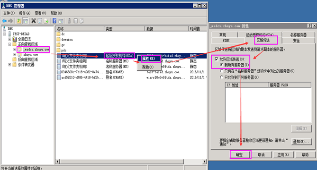Switch to the 常规 tab
Viewport: 317px width, 170px height.
click(223, 34)
